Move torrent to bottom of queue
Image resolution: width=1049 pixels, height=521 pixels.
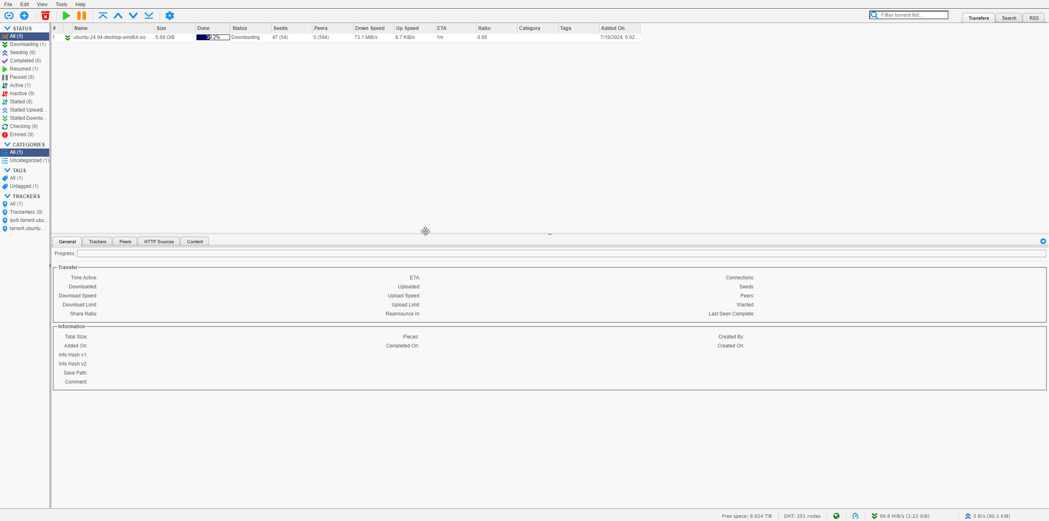pyautogui.click(x=149, y=16)
